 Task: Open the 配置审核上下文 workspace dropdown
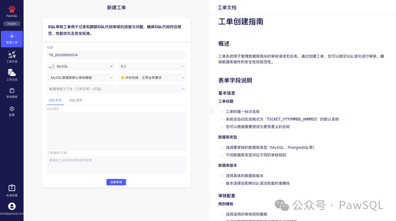pyautogui.click(x=116, y=89)
